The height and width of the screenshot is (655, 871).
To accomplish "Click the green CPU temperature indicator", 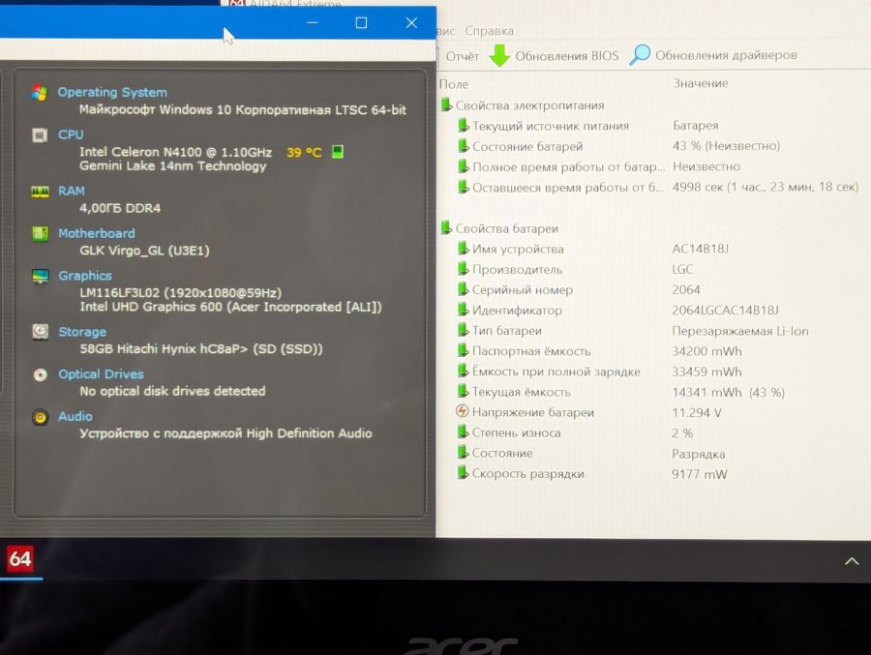I will point(337,152).
